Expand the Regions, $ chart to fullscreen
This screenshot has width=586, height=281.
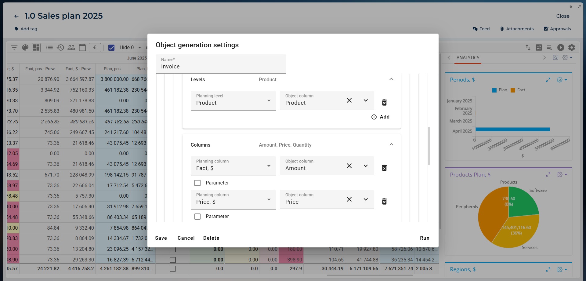(x=548, y=269)
